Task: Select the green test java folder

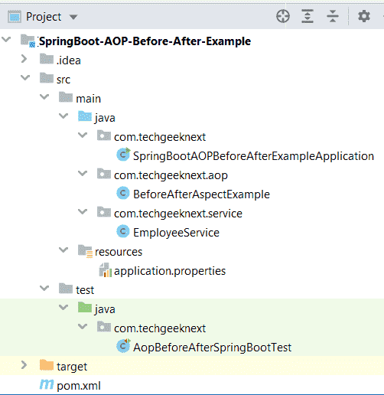Action: tap(105, 309)
